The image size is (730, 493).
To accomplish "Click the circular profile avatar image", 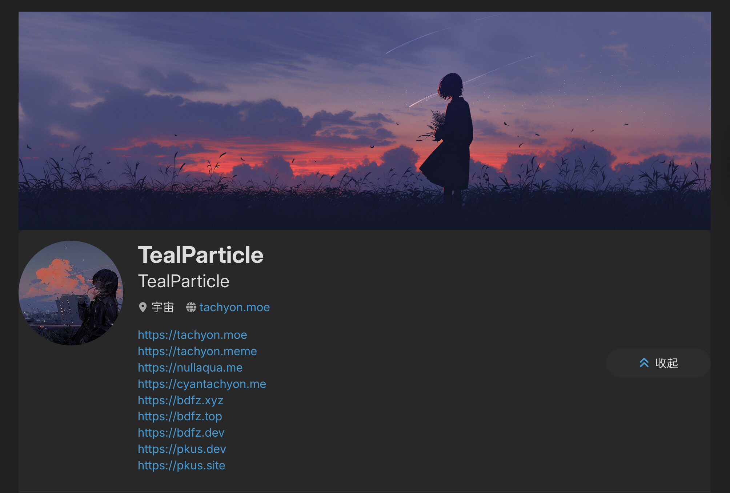I will pos(71,293).
